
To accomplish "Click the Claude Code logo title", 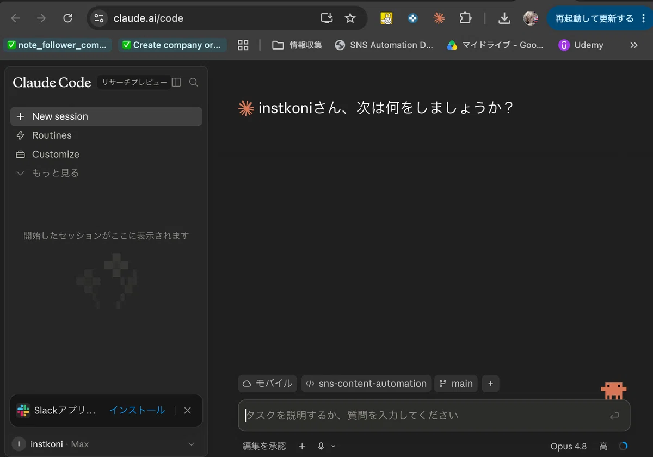I will click(52, 82).
